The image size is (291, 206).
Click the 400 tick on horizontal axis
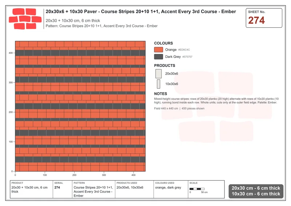pos(133,175)
